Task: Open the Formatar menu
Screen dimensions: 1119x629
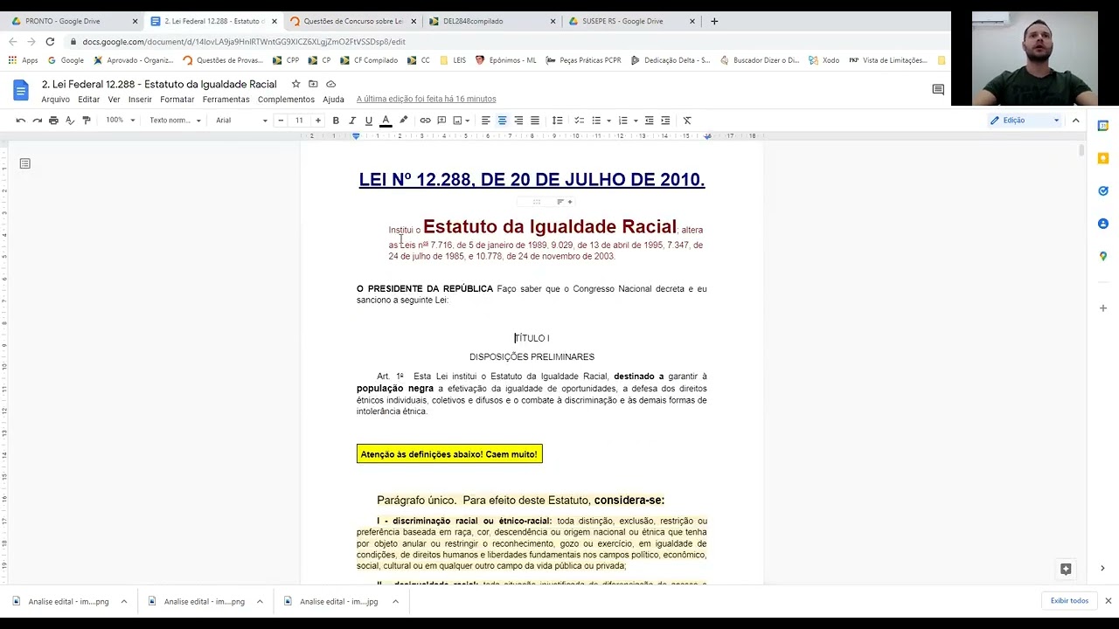Action: coord(177,100)
